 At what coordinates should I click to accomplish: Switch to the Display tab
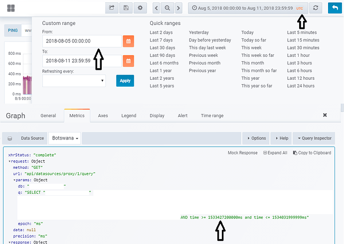pyautogui.click(x=157, y=116)
